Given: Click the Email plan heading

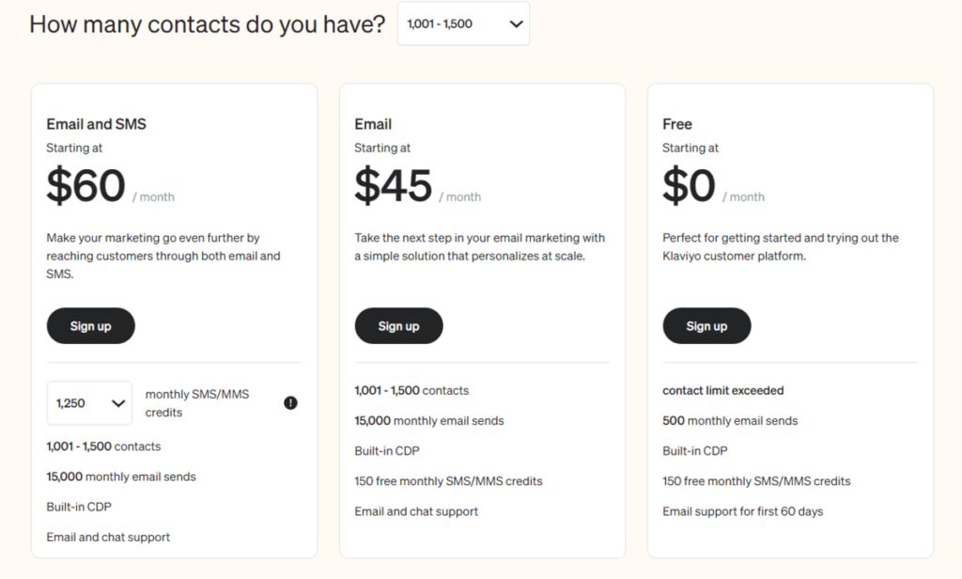Looking at the screenshot, I should pos(373,124).
